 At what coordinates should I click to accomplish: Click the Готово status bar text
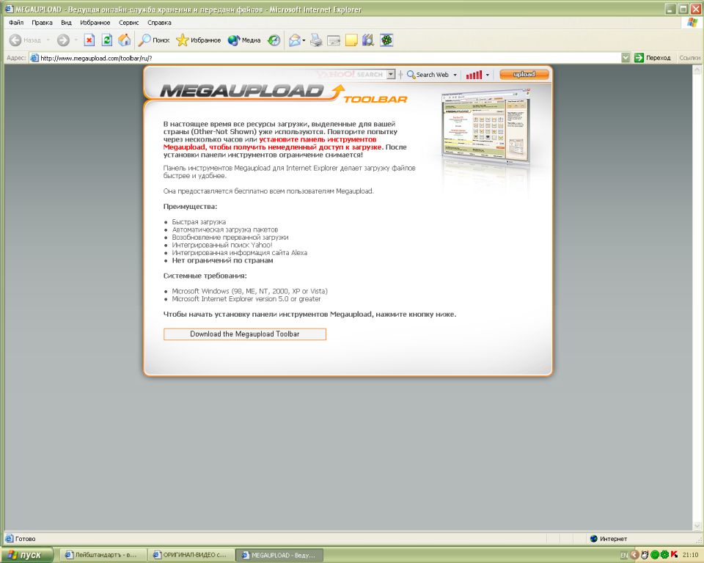pyautogui.click(x=25, y=539)
